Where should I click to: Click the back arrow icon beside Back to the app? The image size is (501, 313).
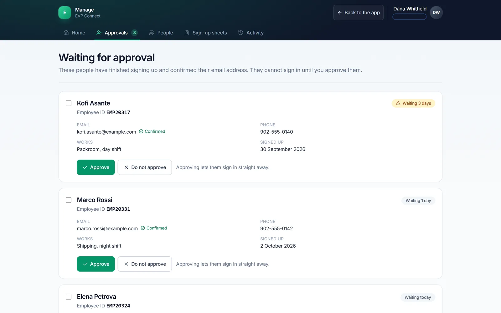click(x=339, y=13)
